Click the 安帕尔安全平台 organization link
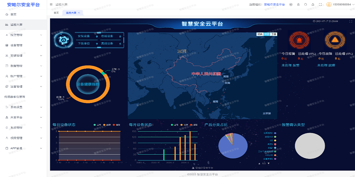Screen dimensions: 355x177 (274, 4)
